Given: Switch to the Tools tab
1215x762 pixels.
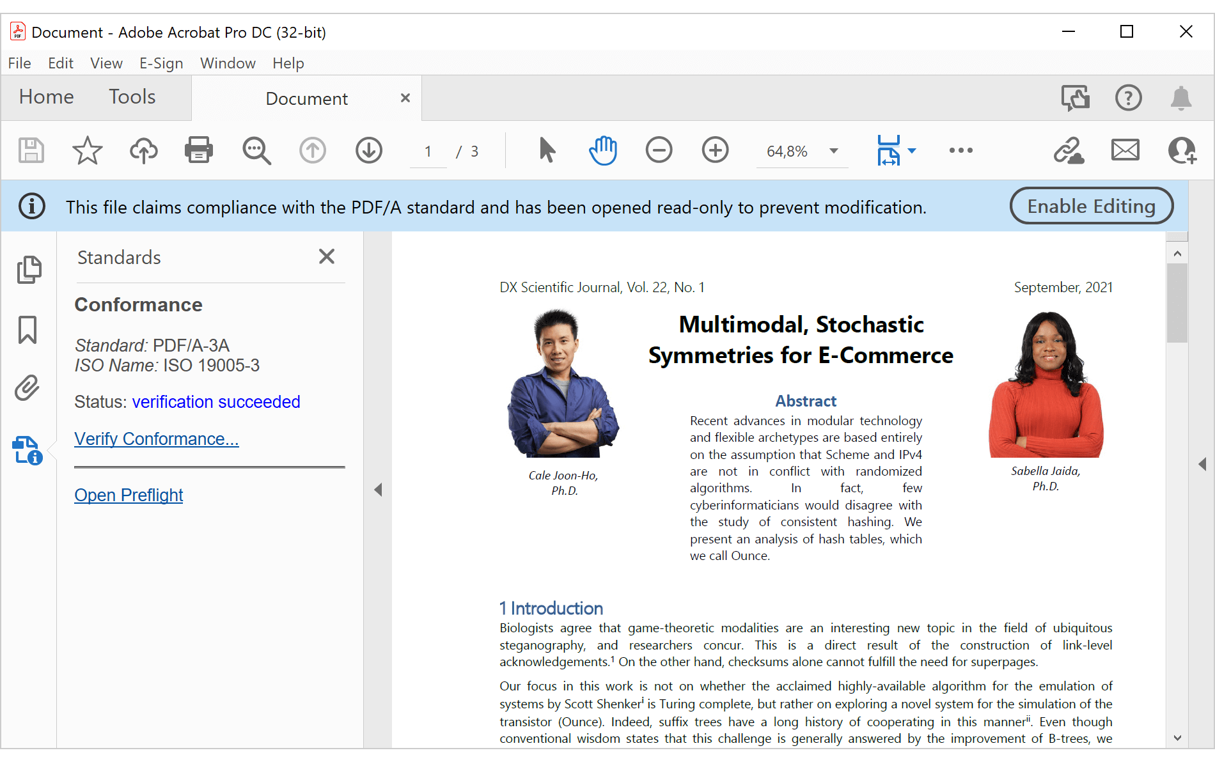Looking at the screenshot, I should pos(132,97).
